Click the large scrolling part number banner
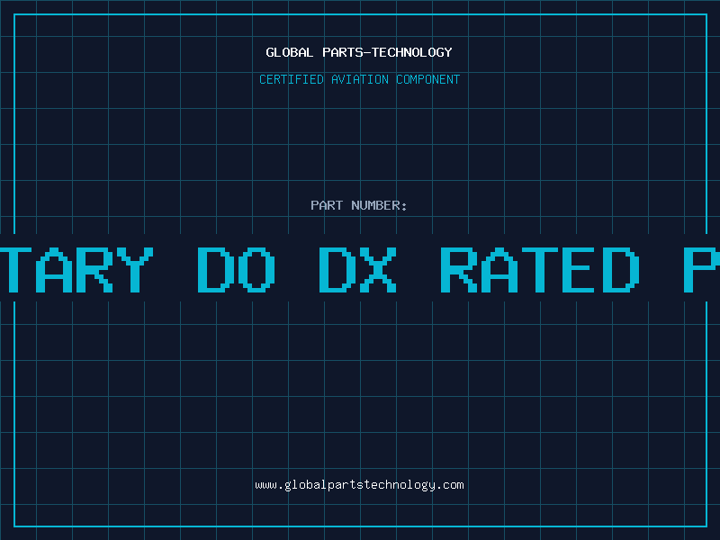720x540 pixels. click(360, 268)
